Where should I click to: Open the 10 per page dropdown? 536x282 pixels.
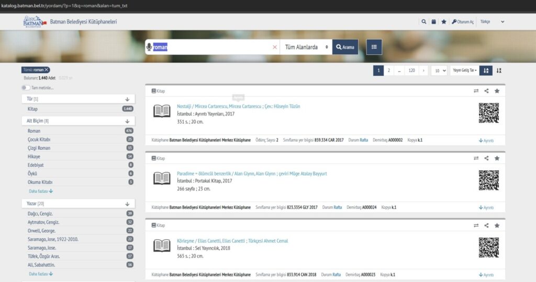439,70
